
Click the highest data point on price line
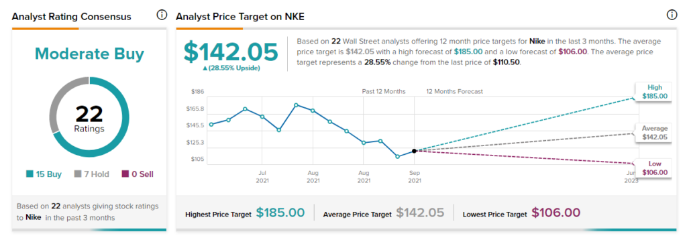tap(296, 105)
